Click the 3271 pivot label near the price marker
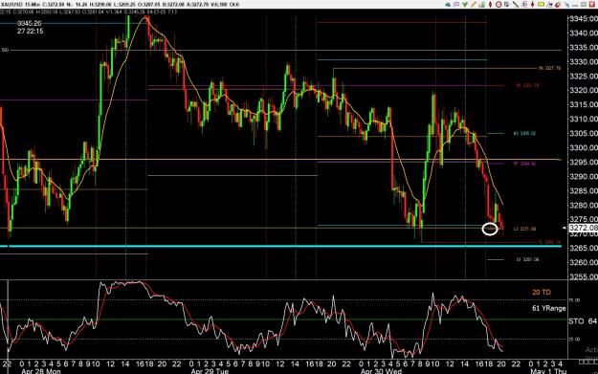The height and width of the screenshot is (374, 598). tap(524, 229)
